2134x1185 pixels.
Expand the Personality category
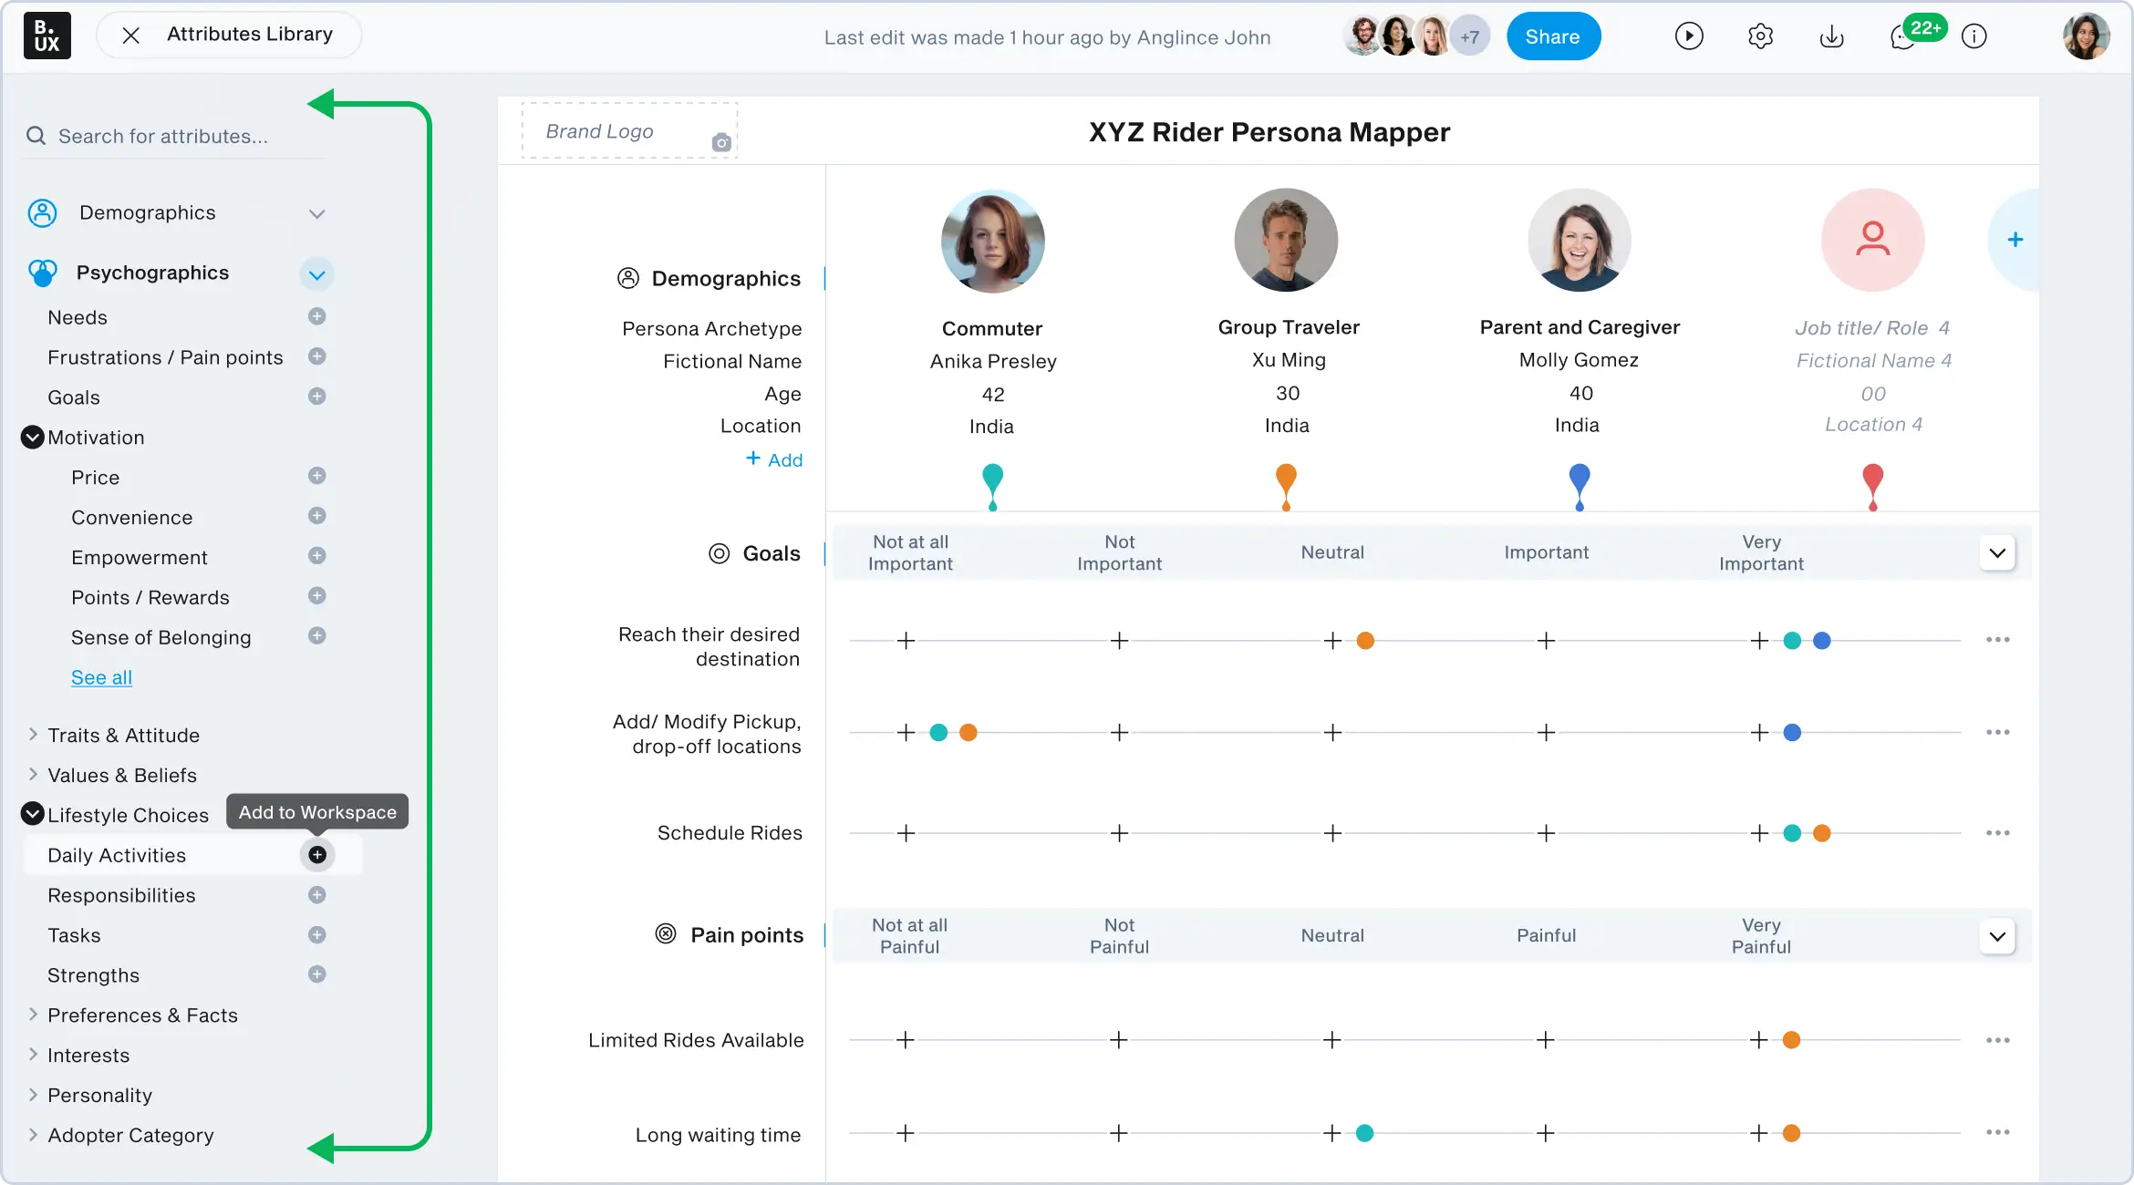pos(33,1095)
